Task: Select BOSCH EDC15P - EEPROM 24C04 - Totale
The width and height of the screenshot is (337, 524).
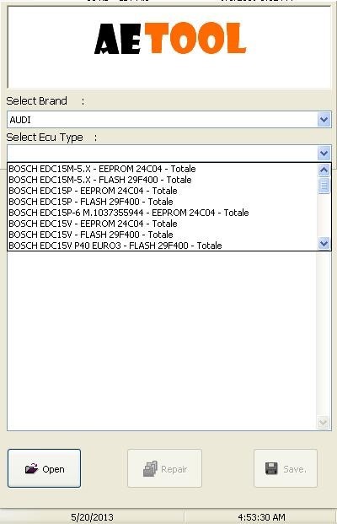Action: [x=163, y=191]
